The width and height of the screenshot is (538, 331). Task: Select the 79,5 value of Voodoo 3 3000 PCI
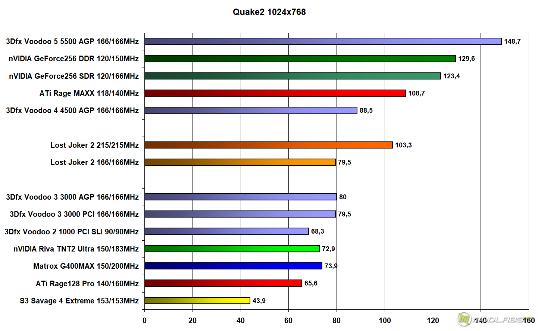point(344,214)
